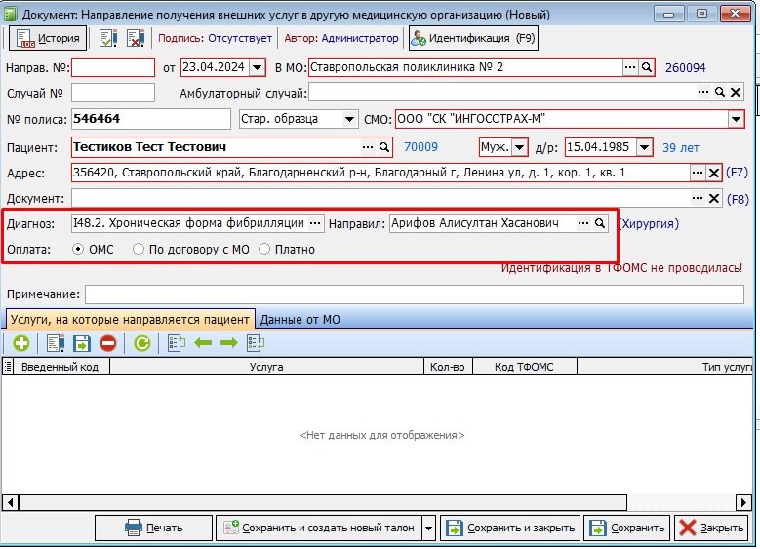Select ОМС payment radio button
Screen dimensions: 760x549
[77, 249]
